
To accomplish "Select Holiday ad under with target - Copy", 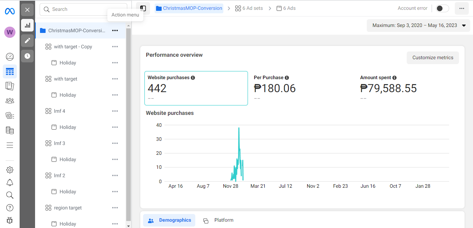I will (x=68, y=63).
